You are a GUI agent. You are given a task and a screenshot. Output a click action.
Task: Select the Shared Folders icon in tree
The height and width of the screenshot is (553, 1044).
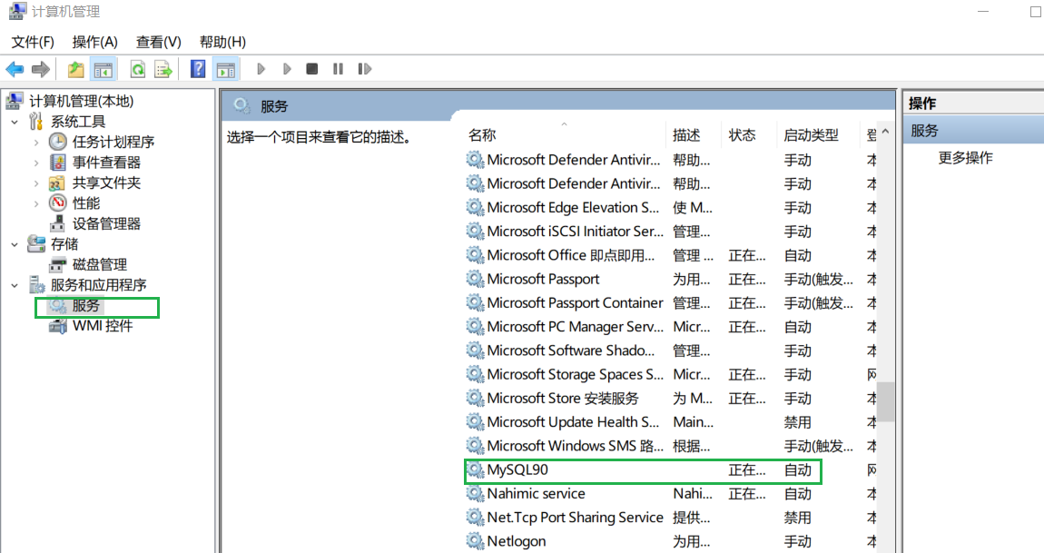pos(58,183)
